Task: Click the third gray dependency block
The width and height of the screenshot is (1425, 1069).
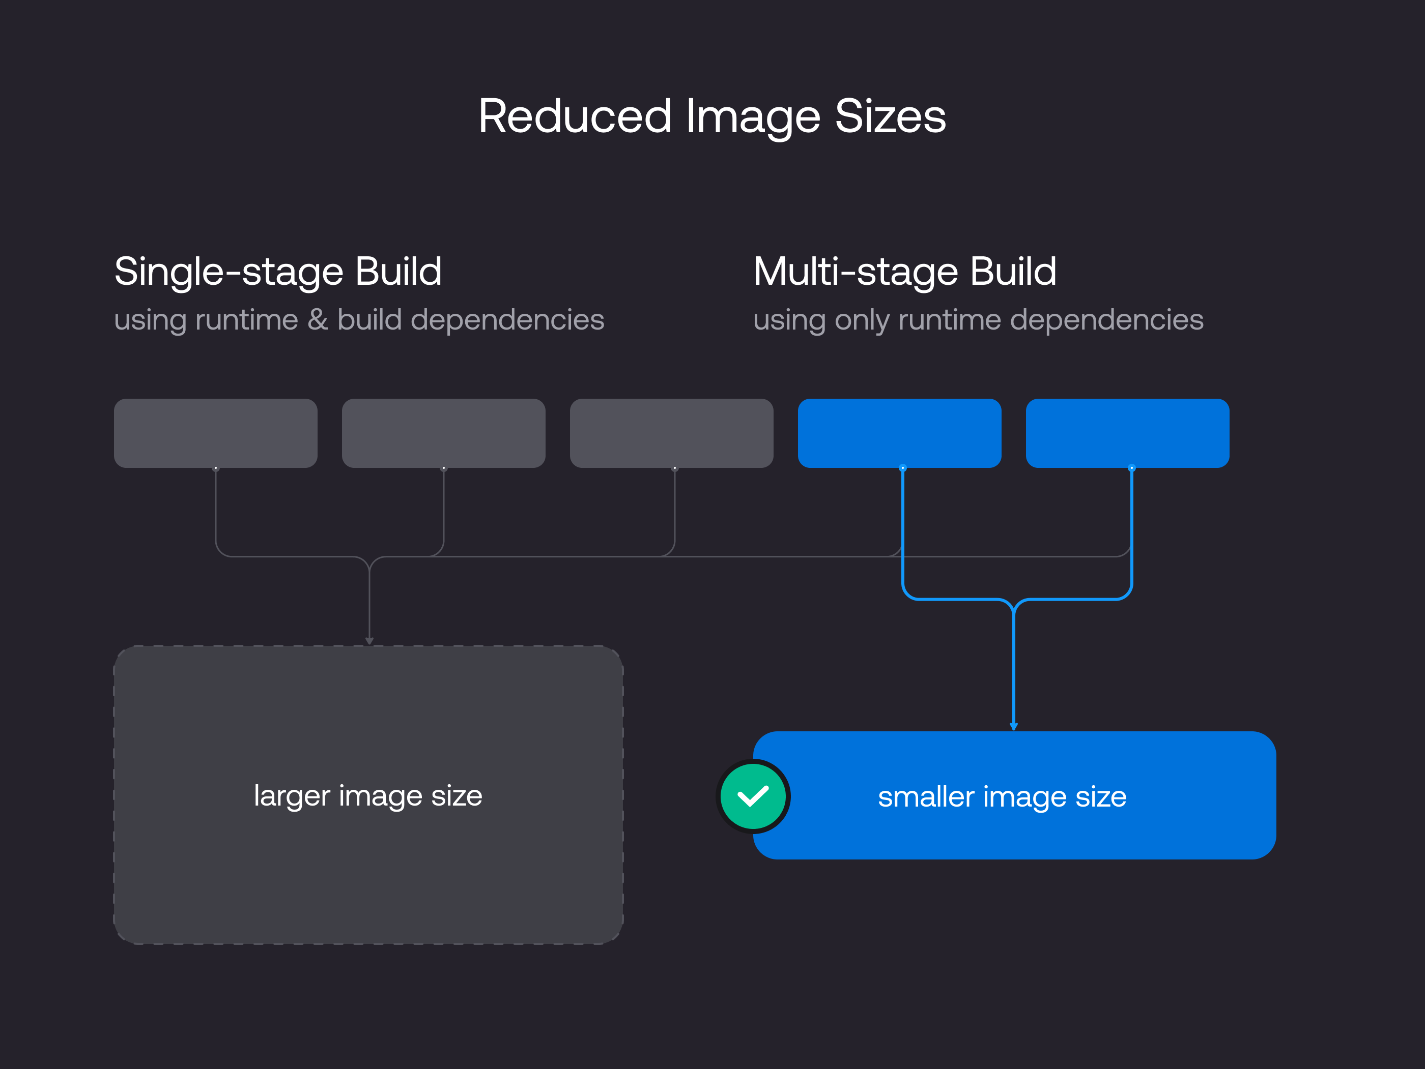Action: pyautogui.click(x=671, y=432)
